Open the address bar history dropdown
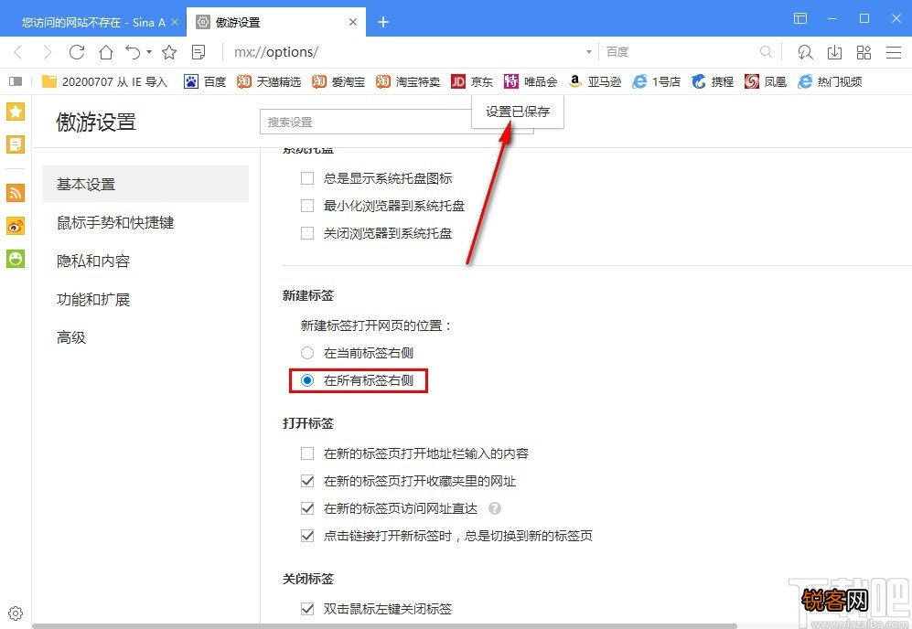This screenshot has height=629, width=912. pyautogui.click(x=588, y=52)
